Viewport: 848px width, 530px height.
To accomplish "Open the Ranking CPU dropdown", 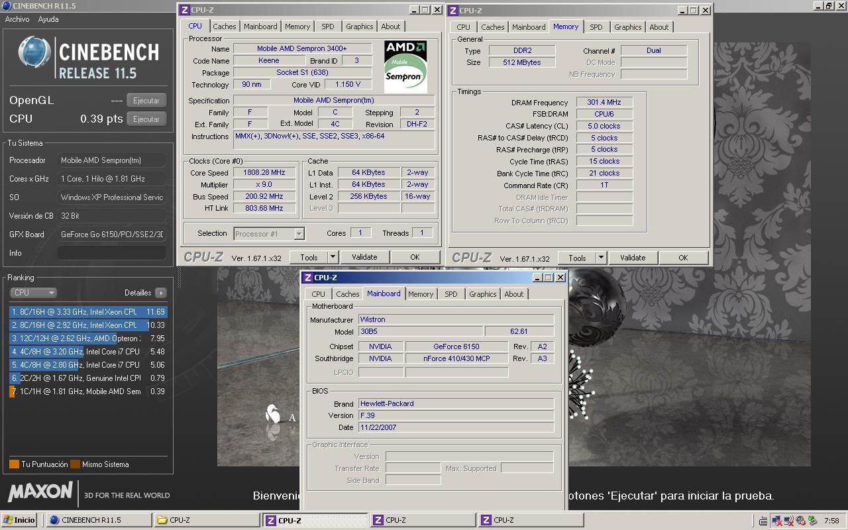I will [x=33, y=292].
